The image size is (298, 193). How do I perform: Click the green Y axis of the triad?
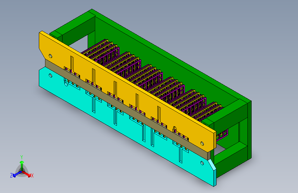[22, 164]
